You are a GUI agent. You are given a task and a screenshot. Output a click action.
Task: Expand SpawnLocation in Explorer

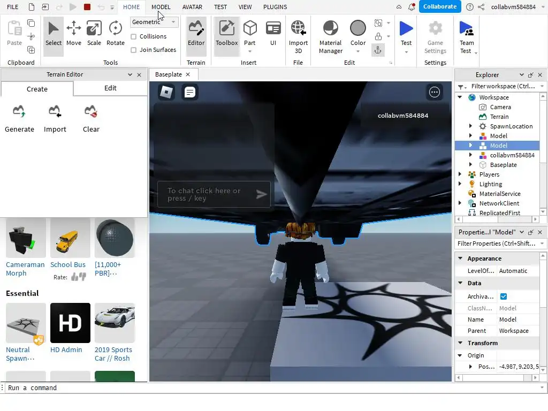point(470,126)
